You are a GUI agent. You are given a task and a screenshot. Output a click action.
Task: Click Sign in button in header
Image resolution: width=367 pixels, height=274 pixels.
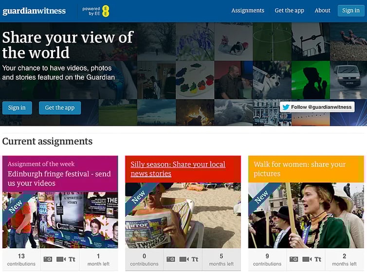351,11
